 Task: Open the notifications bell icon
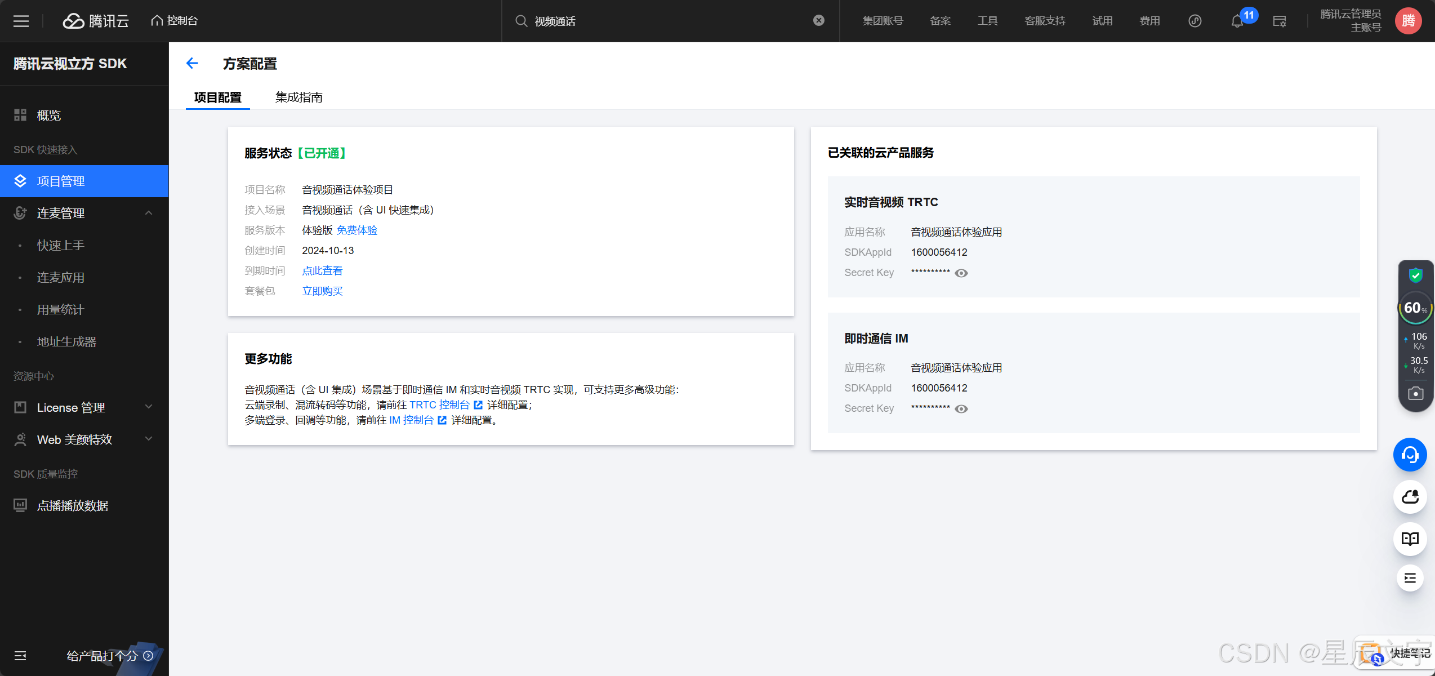coord(1237,21)
